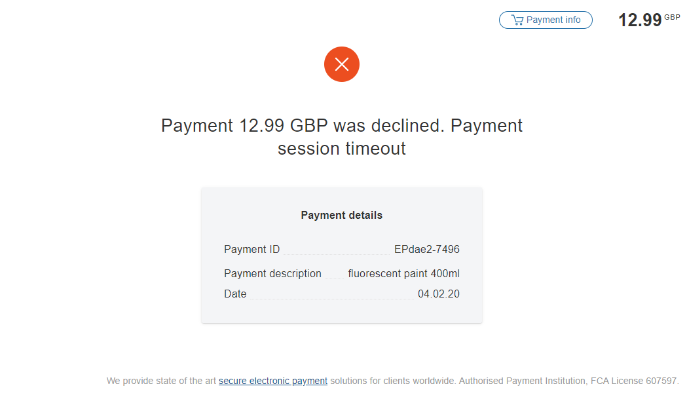Screen dimensions: 687x403
Task: Open the Payment info button
Action: coord(546,20)
